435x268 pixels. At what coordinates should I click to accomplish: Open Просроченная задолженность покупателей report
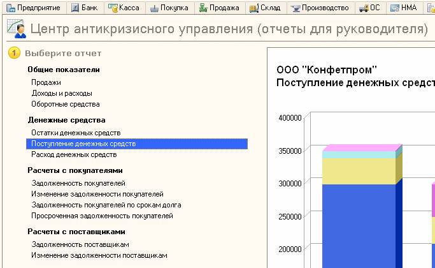pos(102,216)
